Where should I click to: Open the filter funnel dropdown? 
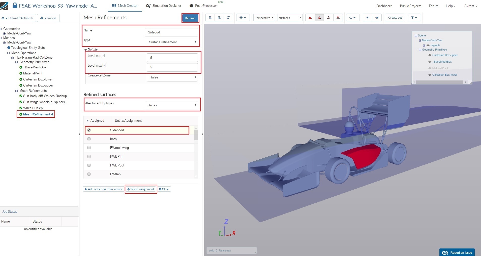click(414, 18)
